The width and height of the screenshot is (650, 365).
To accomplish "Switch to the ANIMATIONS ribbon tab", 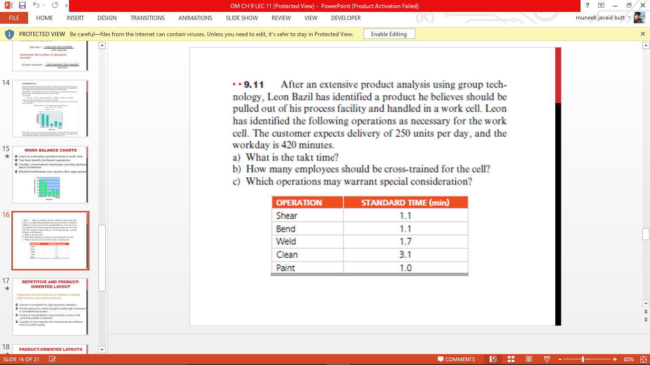I will 195,18.
